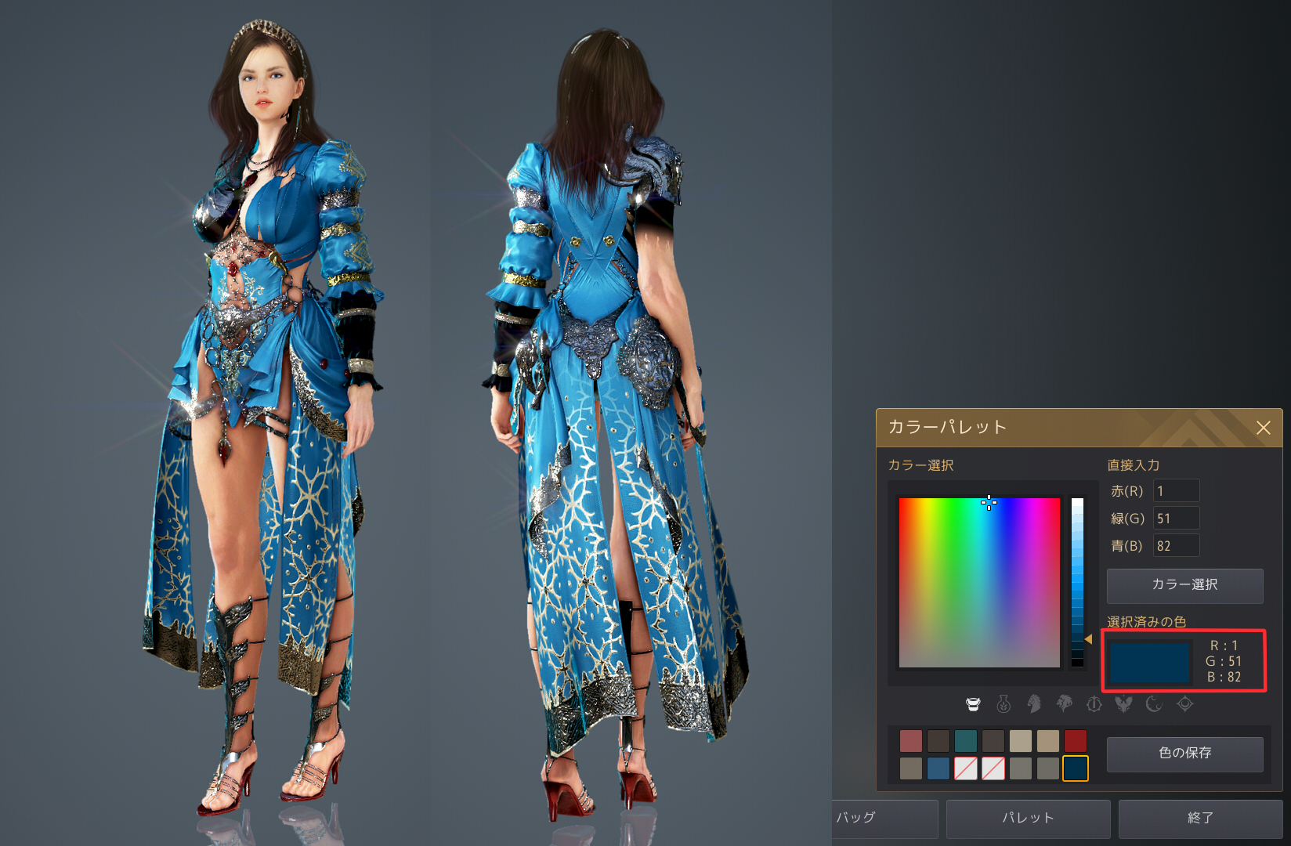The image size is (1291, 846).
Task: Click the 'G : 51' readout text
Action: (x=1224, y=662)
